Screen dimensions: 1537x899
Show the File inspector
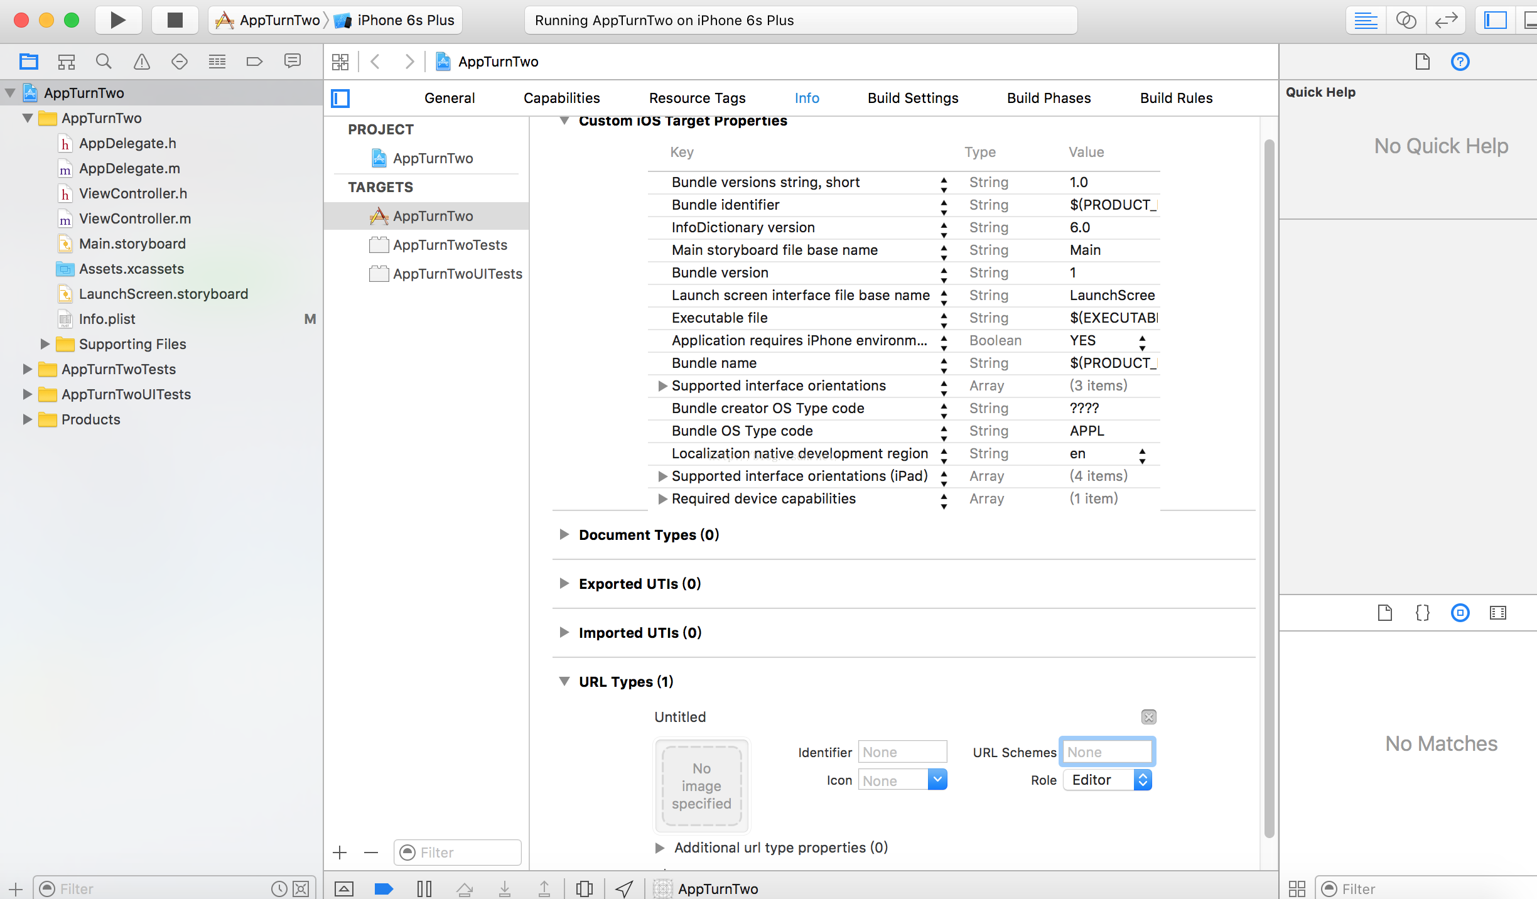tap(1423, 62)
